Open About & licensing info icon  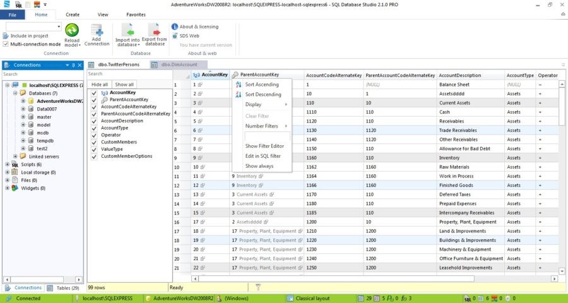pos(175,27)
